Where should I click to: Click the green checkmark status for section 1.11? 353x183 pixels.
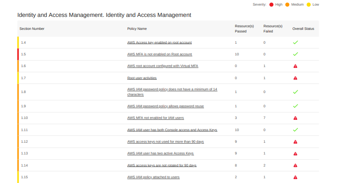click(x=295, y=130)
